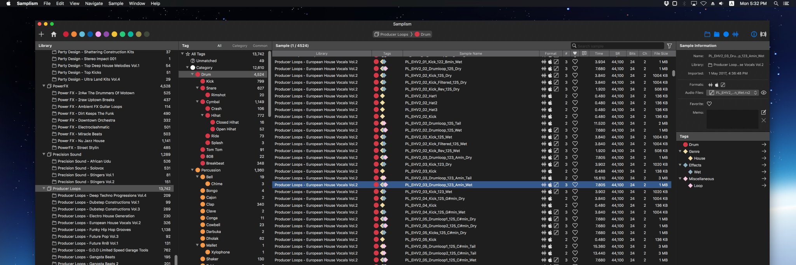Click sample list vertical scrollbar thumb
Image resolution: width=796 pixels, height=265 pixels.
(674, 73)
